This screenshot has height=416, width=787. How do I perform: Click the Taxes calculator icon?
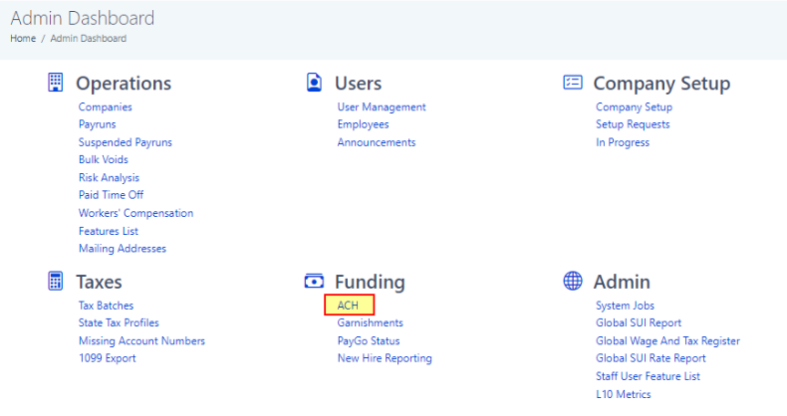[x=55, y=282]
